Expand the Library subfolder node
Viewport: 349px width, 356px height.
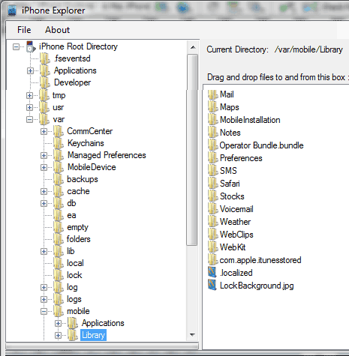click(58, 335)
